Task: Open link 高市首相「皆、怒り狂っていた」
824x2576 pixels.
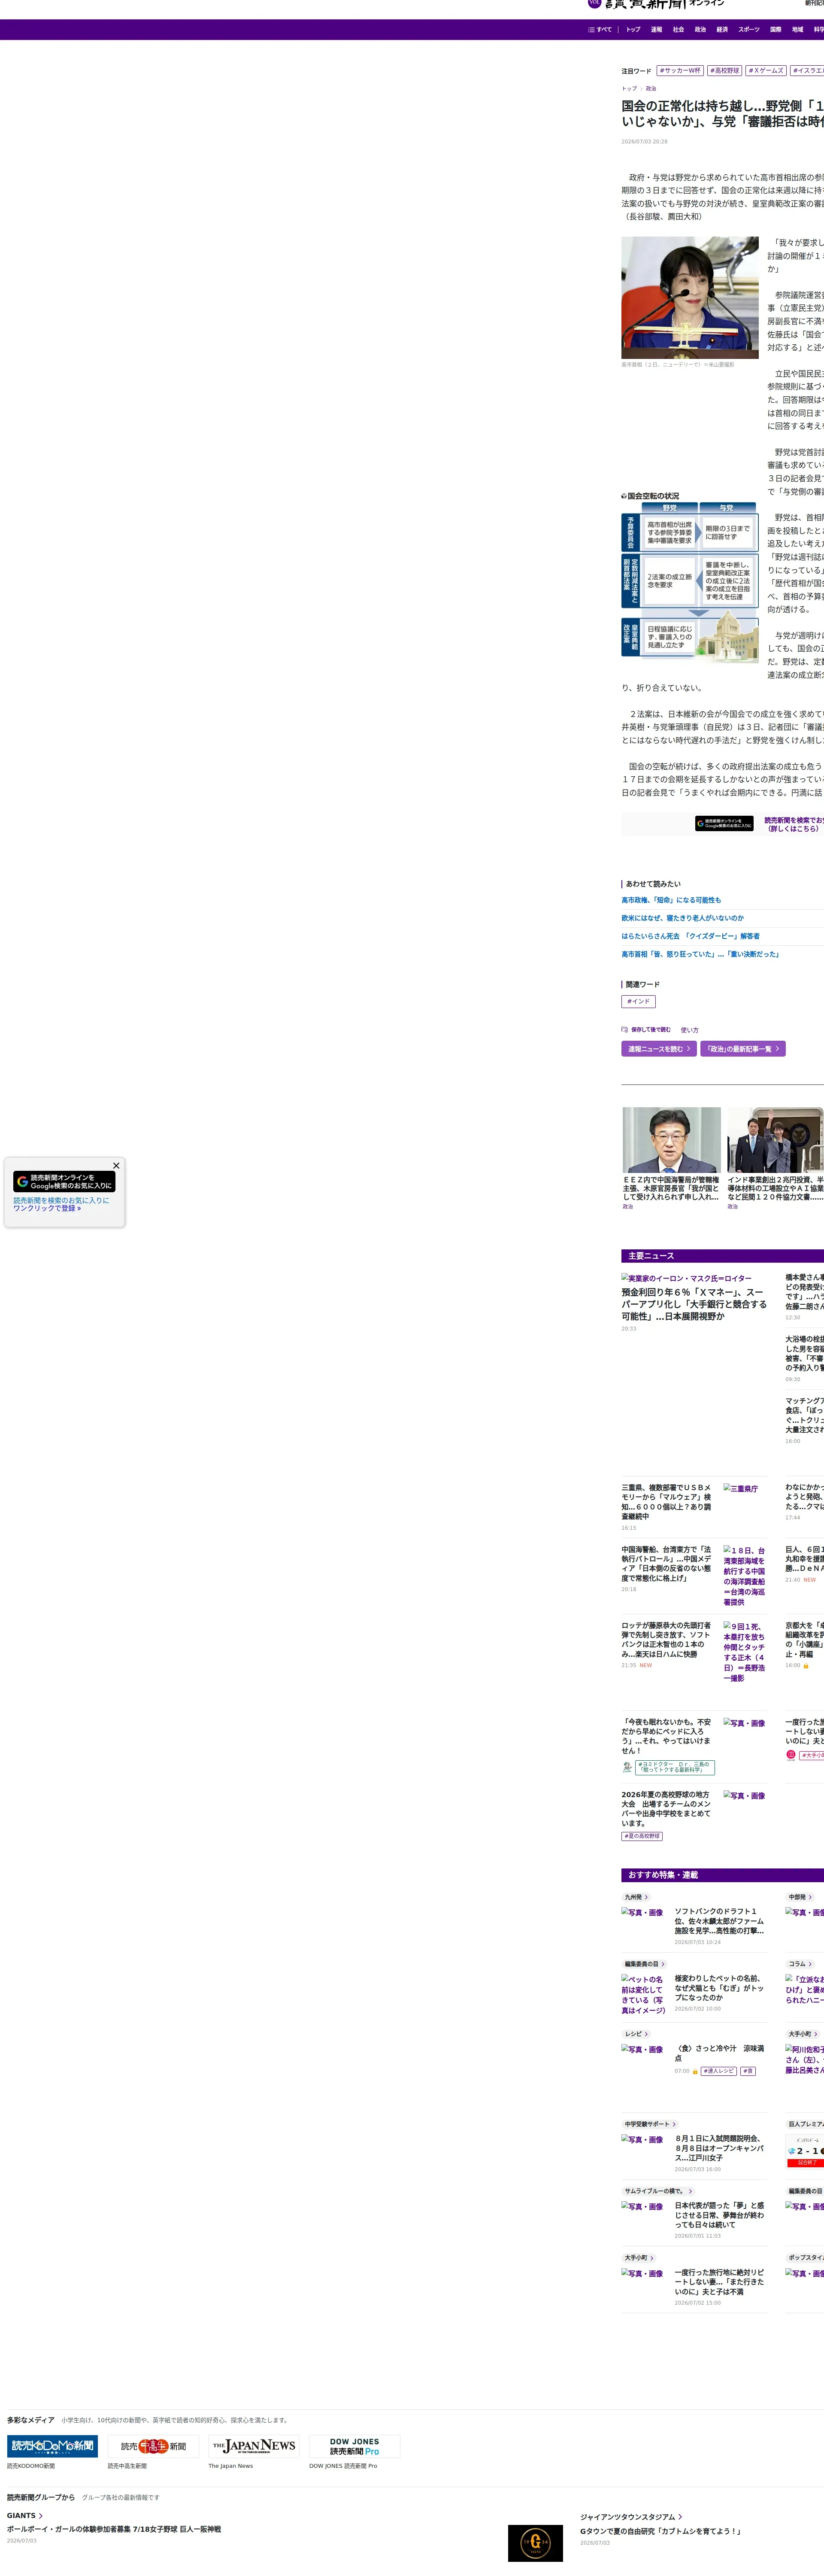Action: tap(700, 954)
